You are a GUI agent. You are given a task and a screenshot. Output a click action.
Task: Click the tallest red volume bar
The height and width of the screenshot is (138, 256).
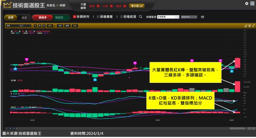pyautogui.click(x=238, y=86)
